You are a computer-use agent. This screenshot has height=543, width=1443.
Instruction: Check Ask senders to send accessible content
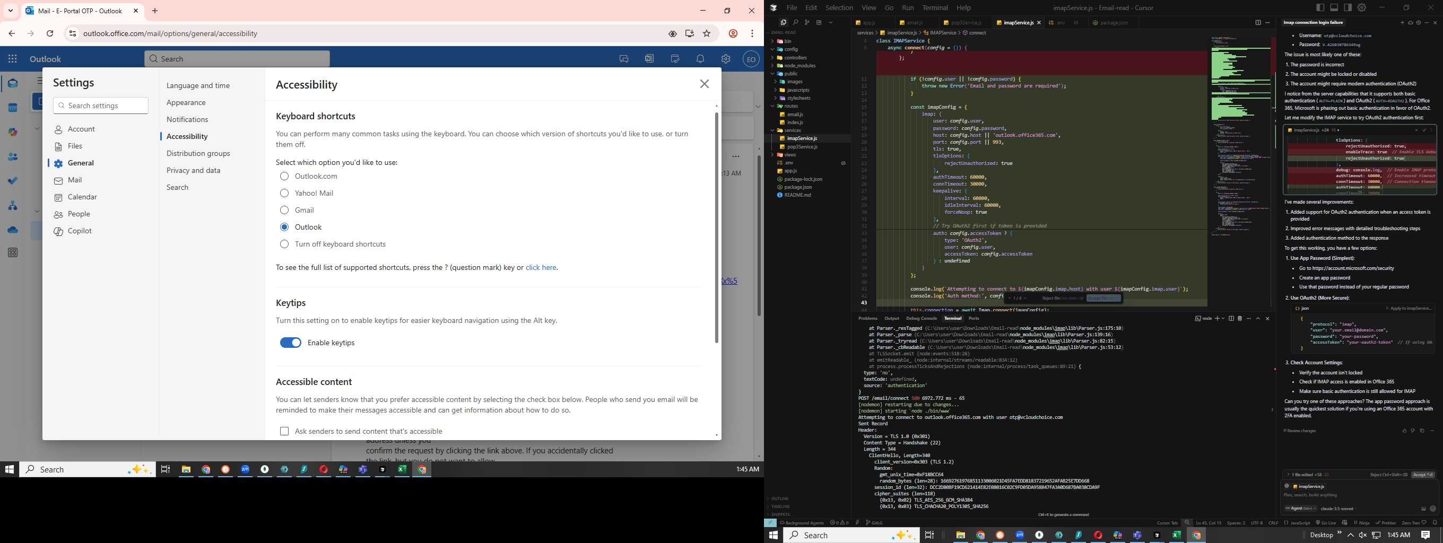click(x=284, y=431)
